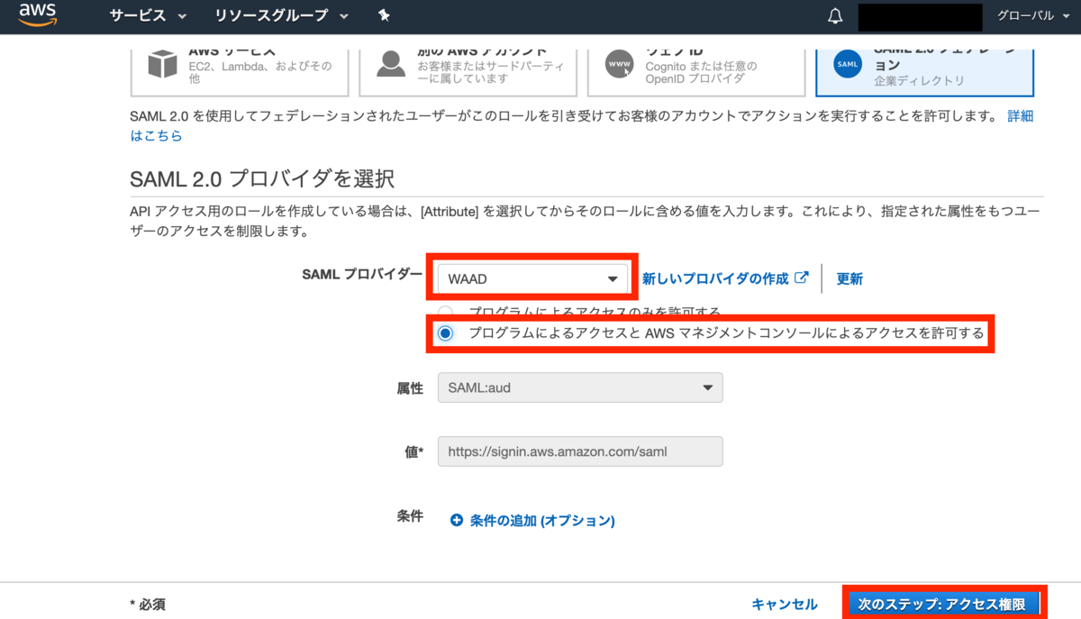Open the 属性 SAML:aud dropdown
This screenshot has height=619, width=1081.
580,387
